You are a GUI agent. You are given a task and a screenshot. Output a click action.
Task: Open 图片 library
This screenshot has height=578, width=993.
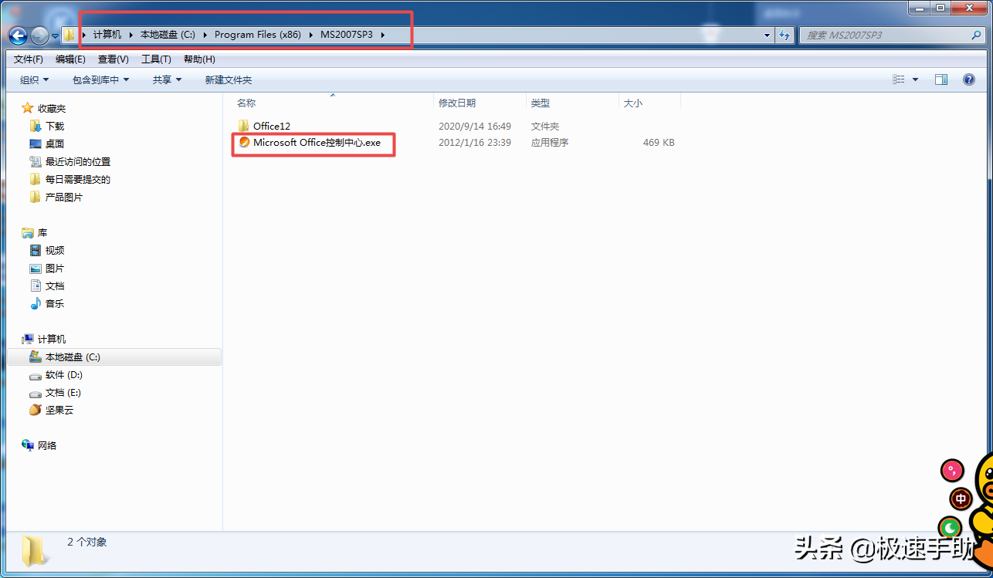tap(55, 268)
